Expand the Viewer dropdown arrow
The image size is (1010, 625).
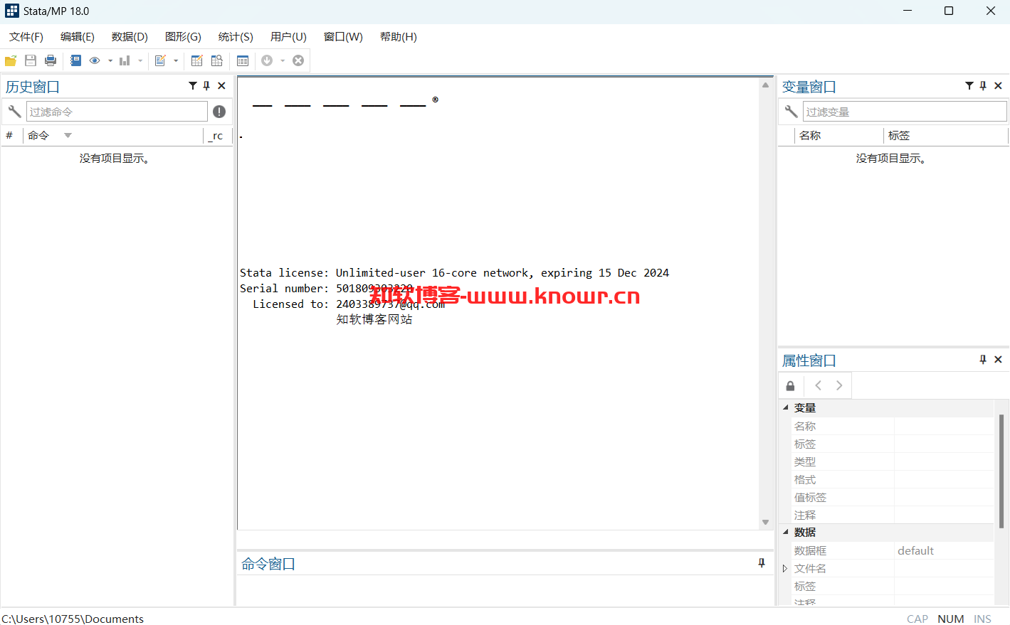(110, 60)
